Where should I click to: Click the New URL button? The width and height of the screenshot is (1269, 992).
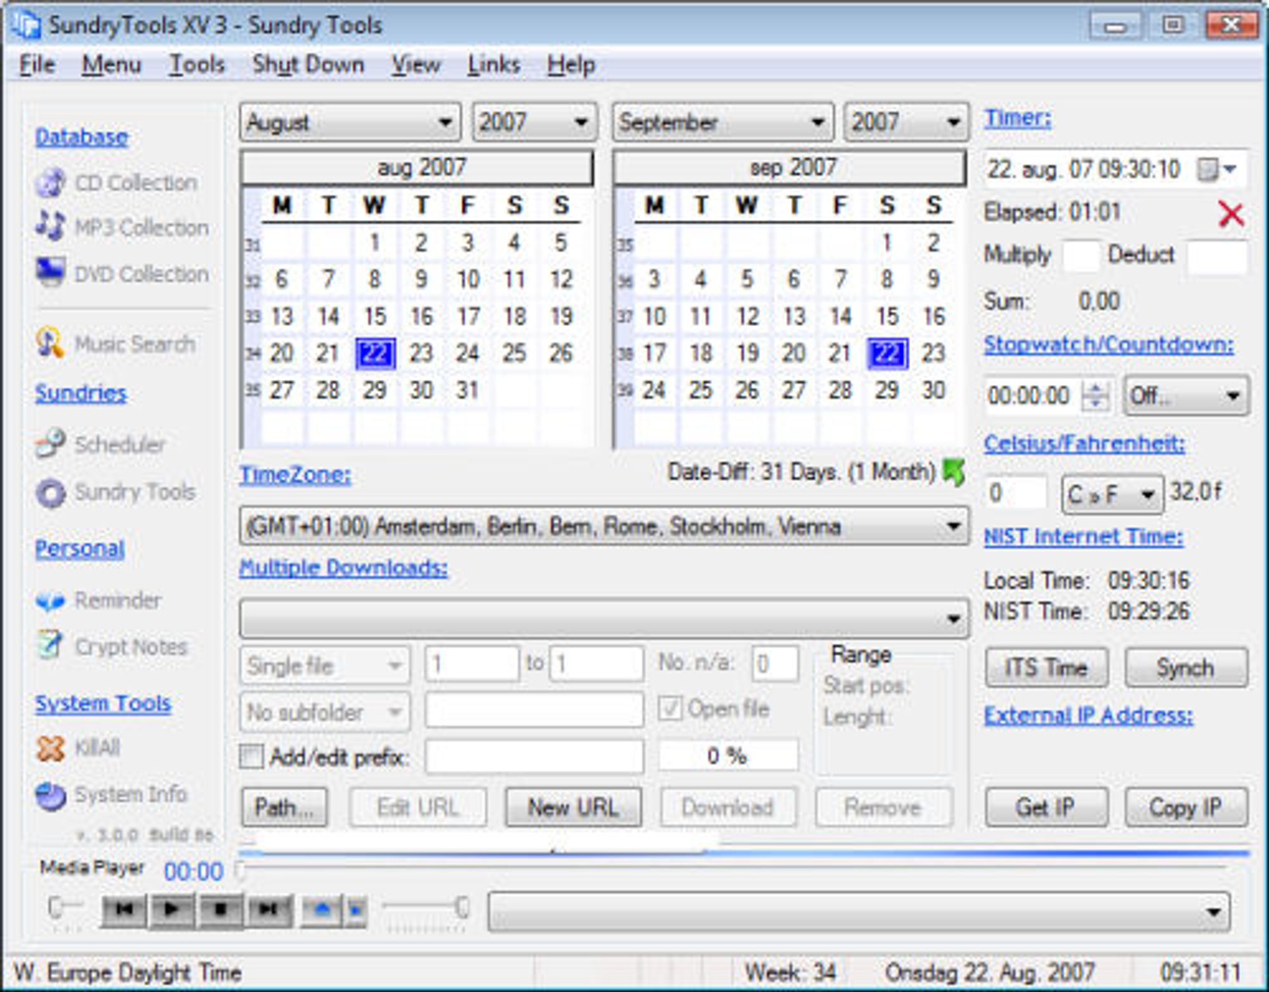(573, 807)
